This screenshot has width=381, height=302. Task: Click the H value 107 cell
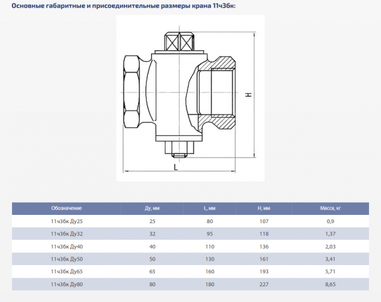coord(264,221)
